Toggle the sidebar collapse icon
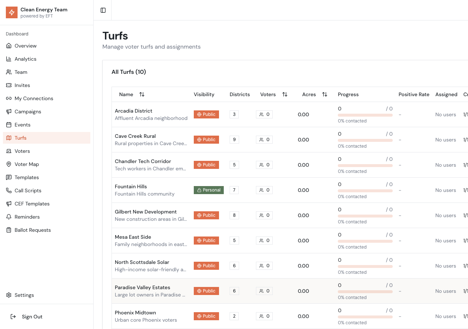 103,10
